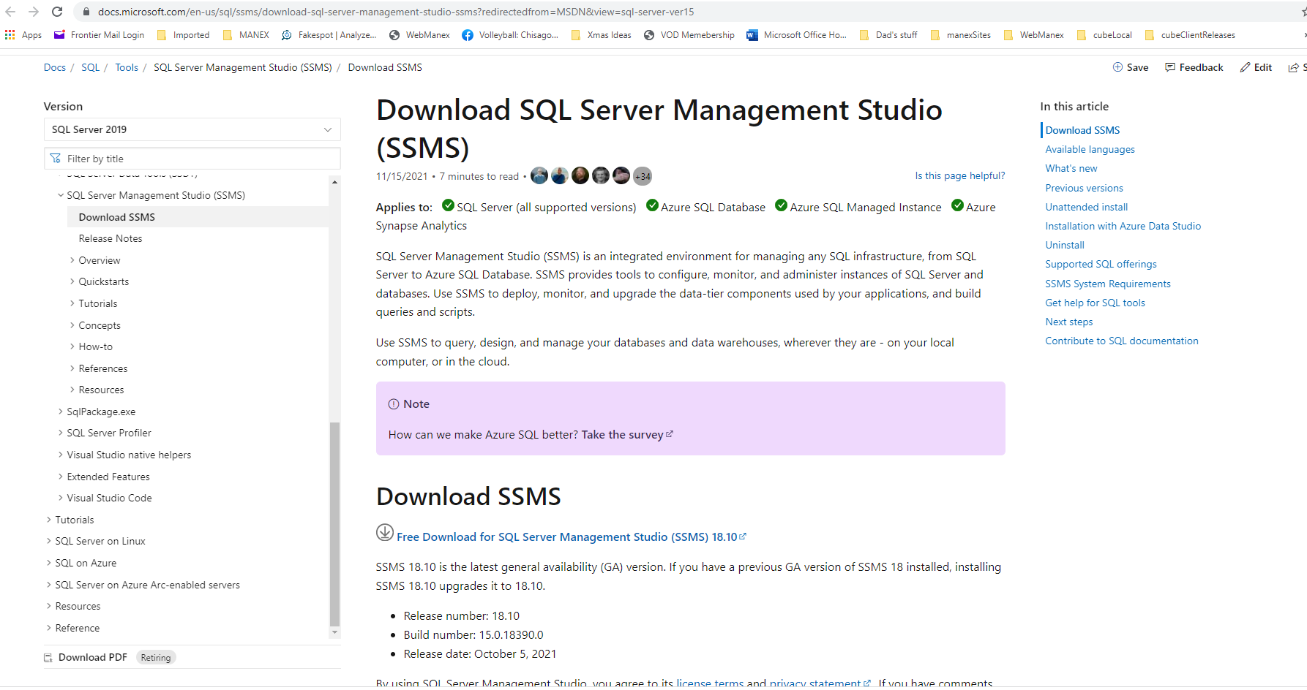Expand the References tree node
This screenshot has width=1307, height=690.
pos(72,368)
